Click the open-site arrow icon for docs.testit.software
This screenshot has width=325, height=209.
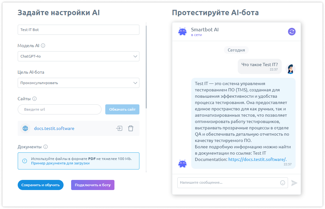coord(119,128)
